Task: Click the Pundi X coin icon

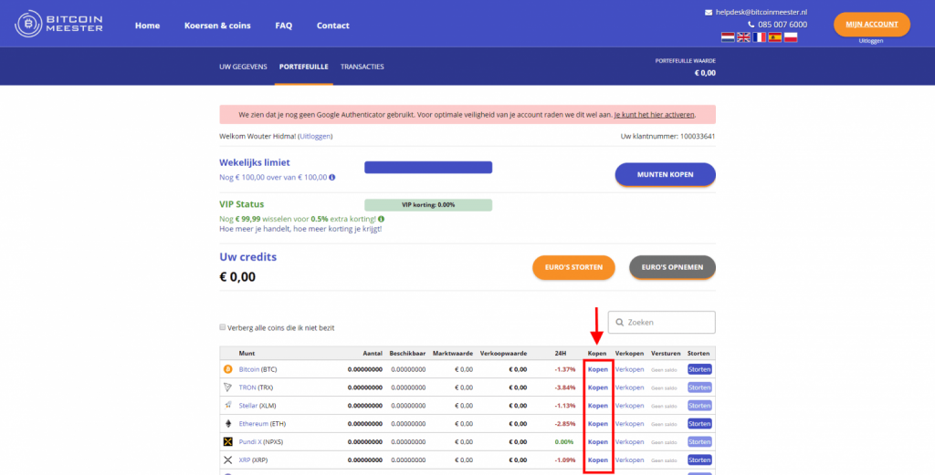Action: 227,441
